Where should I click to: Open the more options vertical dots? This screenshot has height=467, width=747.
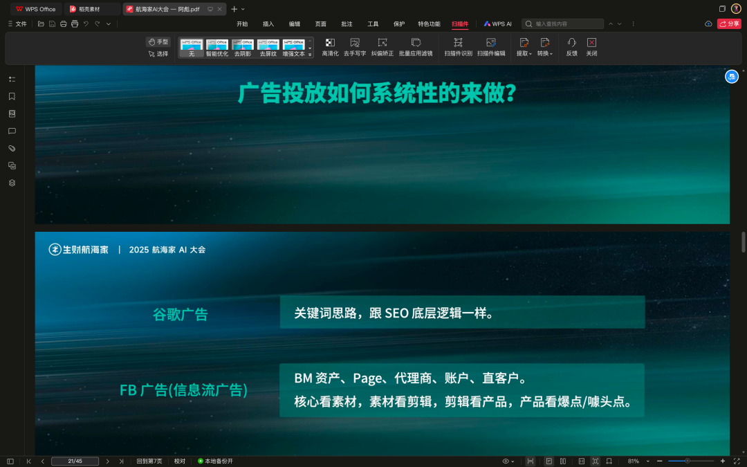(633, 24)
